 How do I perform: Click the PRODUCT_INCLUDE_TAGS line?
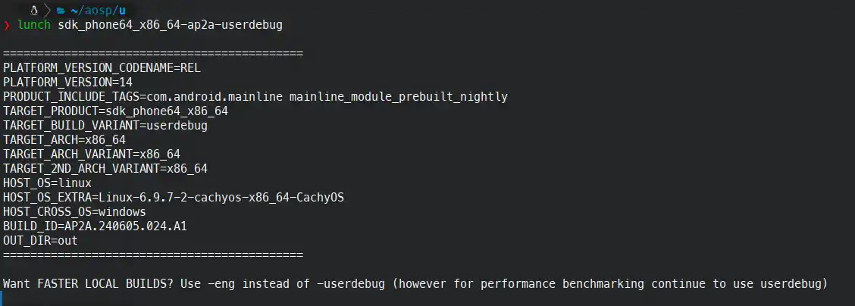tap(255, 97)
